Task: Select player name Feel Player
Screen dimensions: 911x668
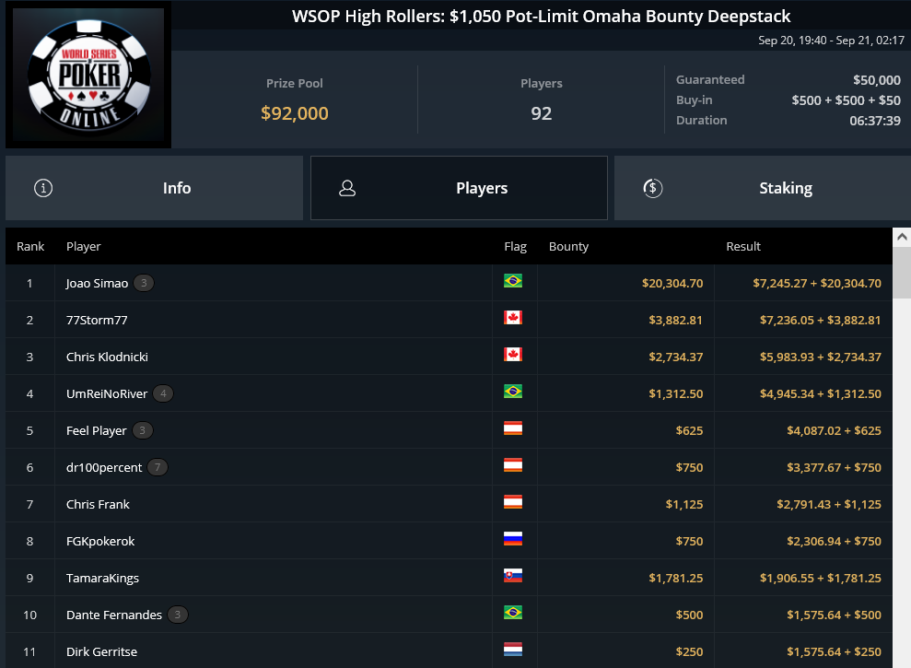Action: [97, 431]
